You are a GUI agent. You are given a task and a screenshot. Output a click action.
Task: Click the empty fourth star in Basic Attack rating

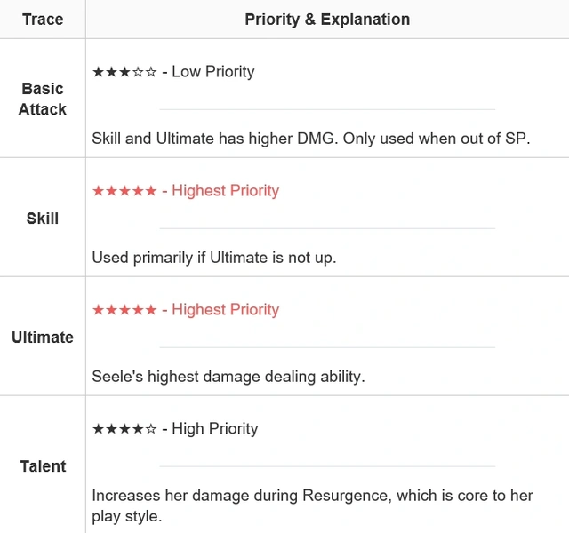[138, 72]
